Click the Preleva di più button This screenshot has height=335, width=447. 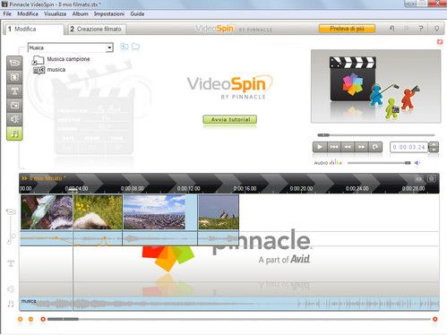click(347, 29)
